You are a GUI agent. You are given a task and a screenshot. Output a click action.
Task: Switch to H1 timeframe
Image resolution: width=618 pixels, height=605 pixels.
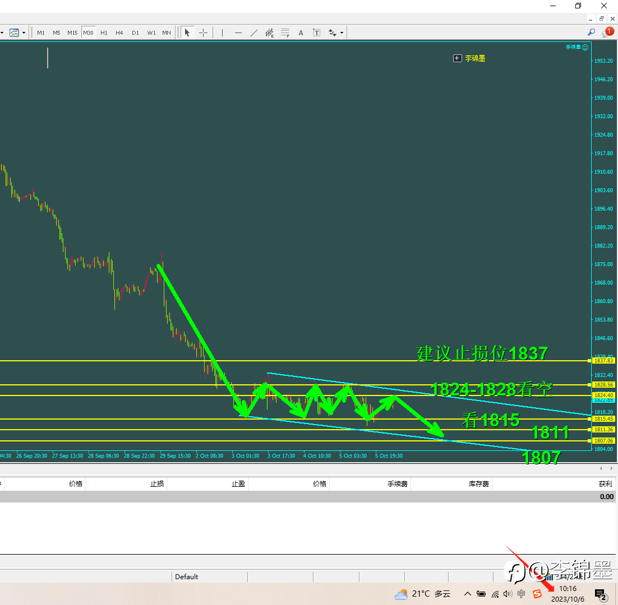104,32
